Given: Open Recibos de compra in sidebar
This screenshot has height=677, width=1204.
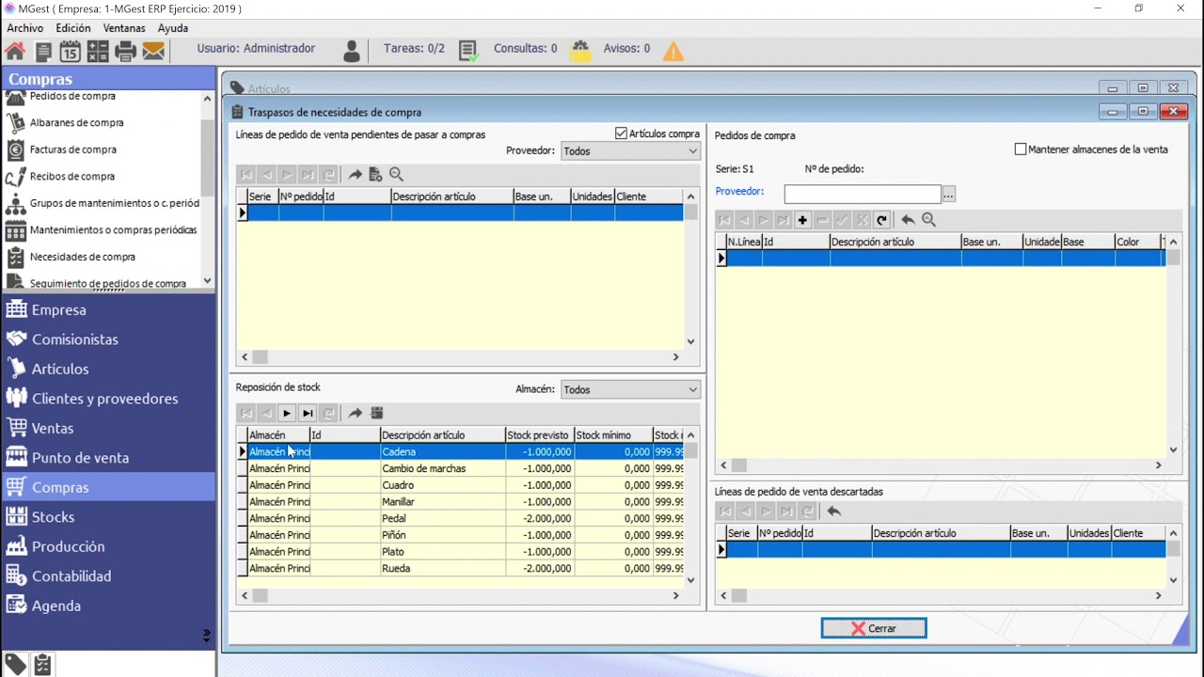Looking at the screenshot, I should coord(72,177).
